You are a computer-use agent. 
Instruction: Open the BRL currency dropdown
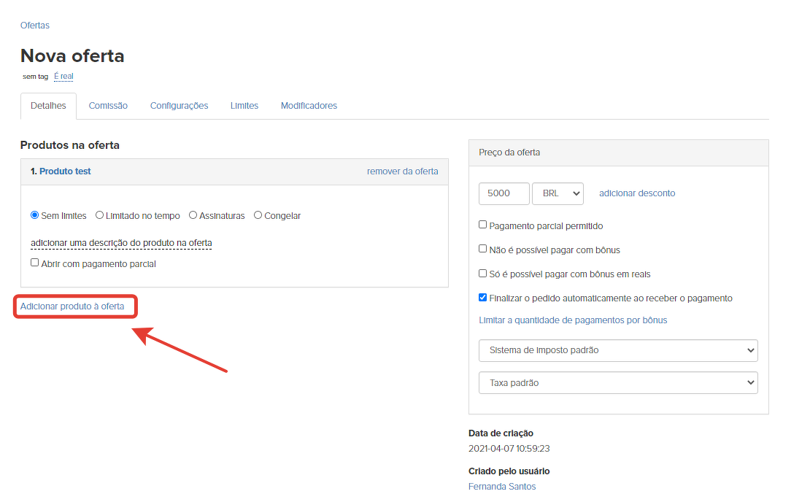point(558,193)
